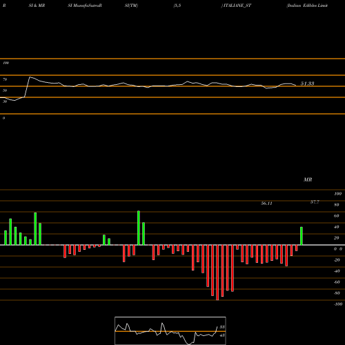
Task: Click the RSI axis label '50'
Action: tap(5, 90)
